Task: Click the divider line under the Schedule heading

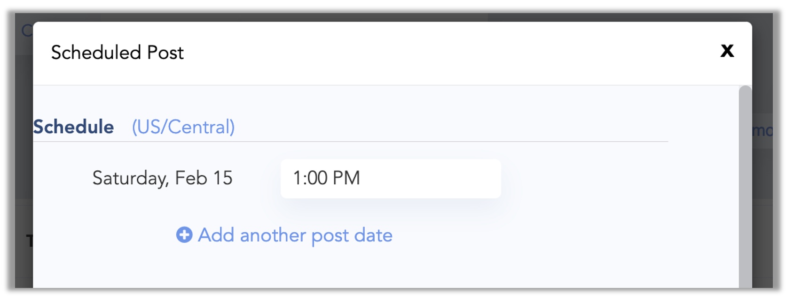Action: click(x=351, y=141)
